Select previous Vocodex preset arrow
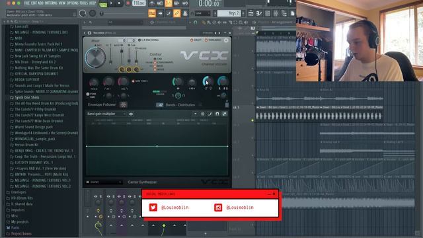This screenshot has height=238, width=423. point(215,33)
